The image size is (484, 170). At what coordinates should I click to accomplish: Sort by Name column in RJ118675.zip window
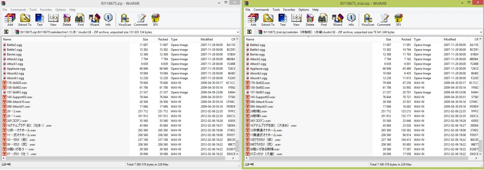(66, 39)
